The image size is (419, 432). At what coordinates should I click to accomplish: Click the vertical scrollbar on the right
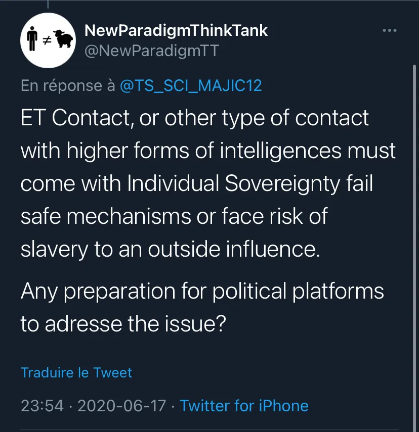click(x=414, y=248)
